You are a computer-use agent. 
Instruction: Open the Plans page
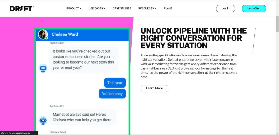pyautogui.click(x=168, y=8)
